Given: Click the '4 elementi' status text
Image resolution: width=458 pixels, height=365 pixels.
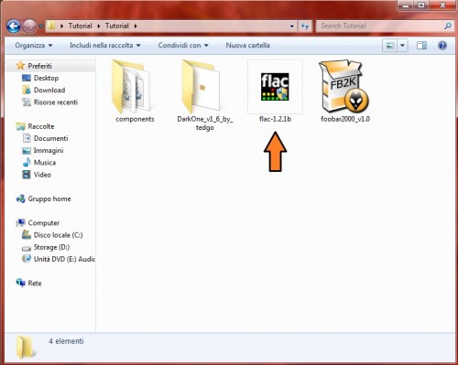Looking at the screenshot, I should click(66, 341).
